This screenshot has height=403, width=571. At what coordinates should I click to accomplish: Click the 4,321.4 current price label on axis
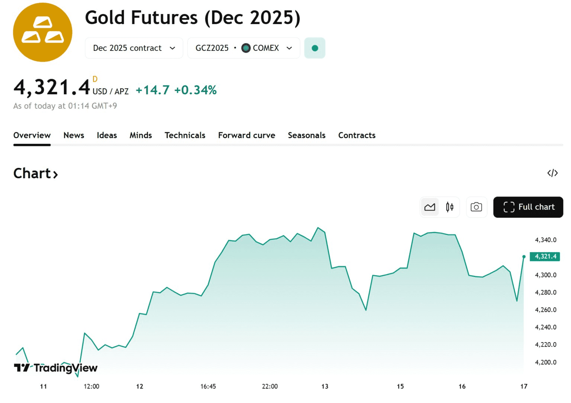(x=545, y=256)
